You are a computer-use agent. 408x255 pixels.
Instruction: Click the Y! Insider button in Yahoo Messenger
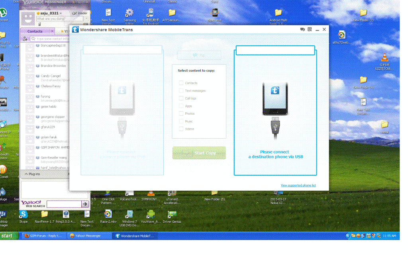pos(80,13)
